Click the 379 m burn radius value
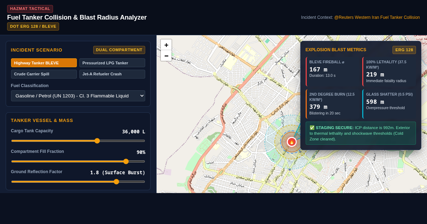This screenshot has width=427, height=224. [318, 107]
